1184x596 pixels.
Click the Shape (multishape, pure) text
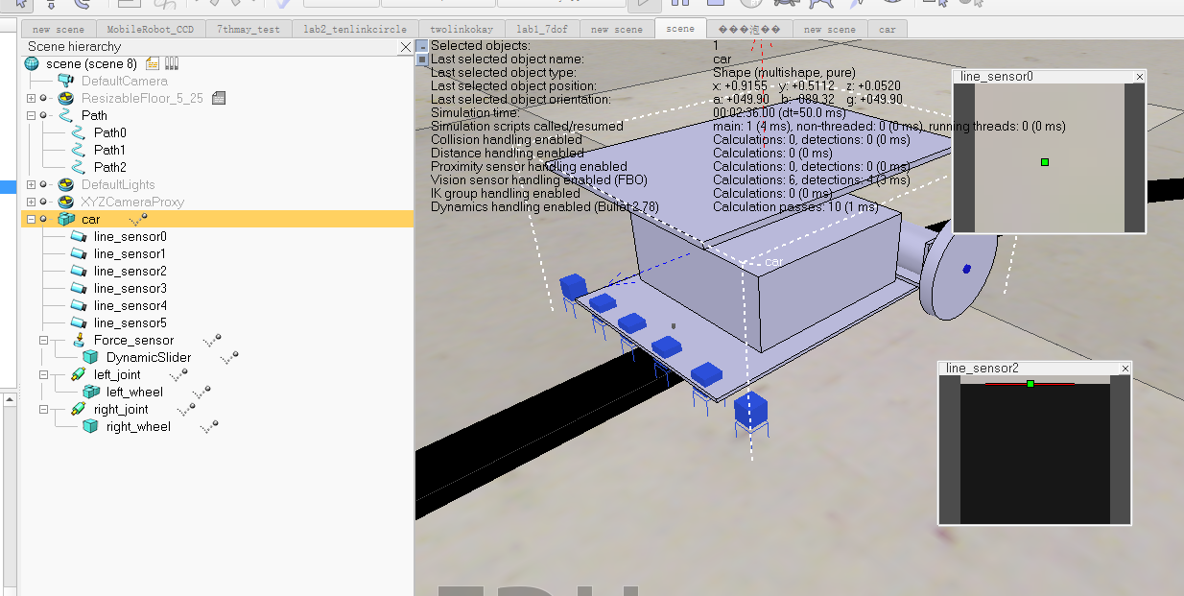(784, 73)
